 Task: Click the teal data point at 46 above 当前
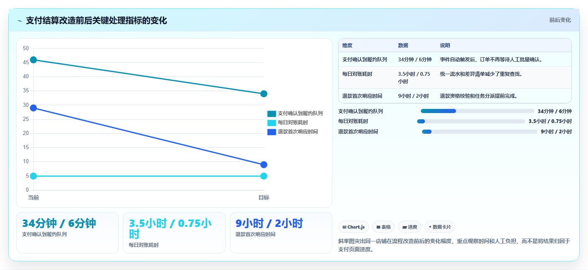(x=34, y=60)
